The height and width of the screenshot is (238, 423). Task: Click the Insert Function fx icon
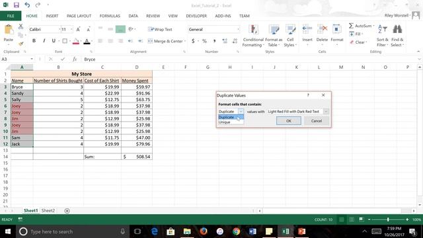pos(75,59)
